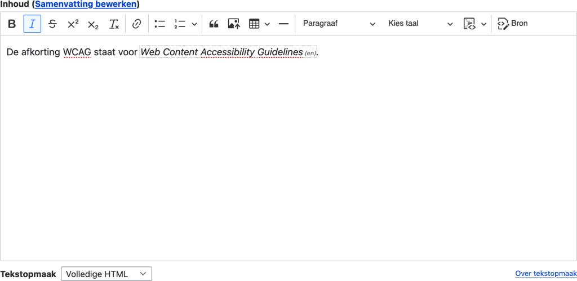Open numbered list style options arrow
The image size is (577, 281).
(194, 24)
